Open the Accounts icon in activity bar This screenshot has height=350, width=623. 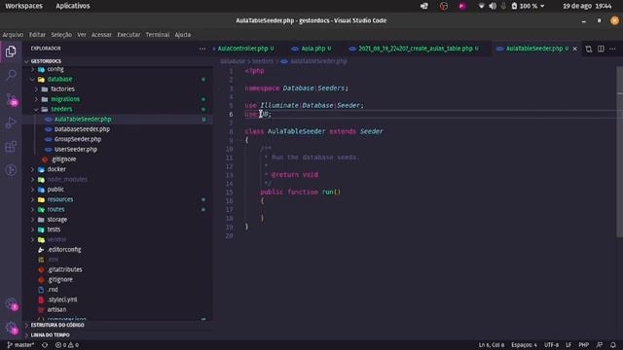tap(11, 304)
